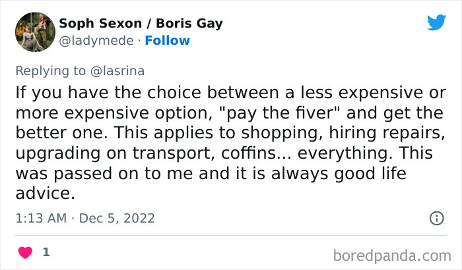Open the @ladymede handle link
This screenshot has width=462, height=270.
coord(91,40)
